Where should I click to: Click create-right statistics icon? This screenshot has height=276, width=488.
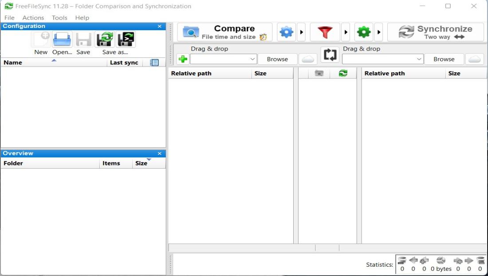tap(458, 260)
